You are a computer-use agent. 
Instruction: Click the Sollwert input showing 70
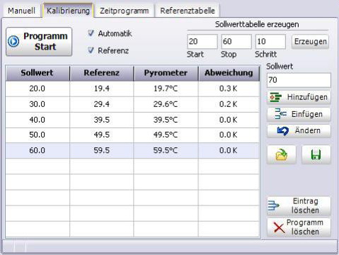299,80
